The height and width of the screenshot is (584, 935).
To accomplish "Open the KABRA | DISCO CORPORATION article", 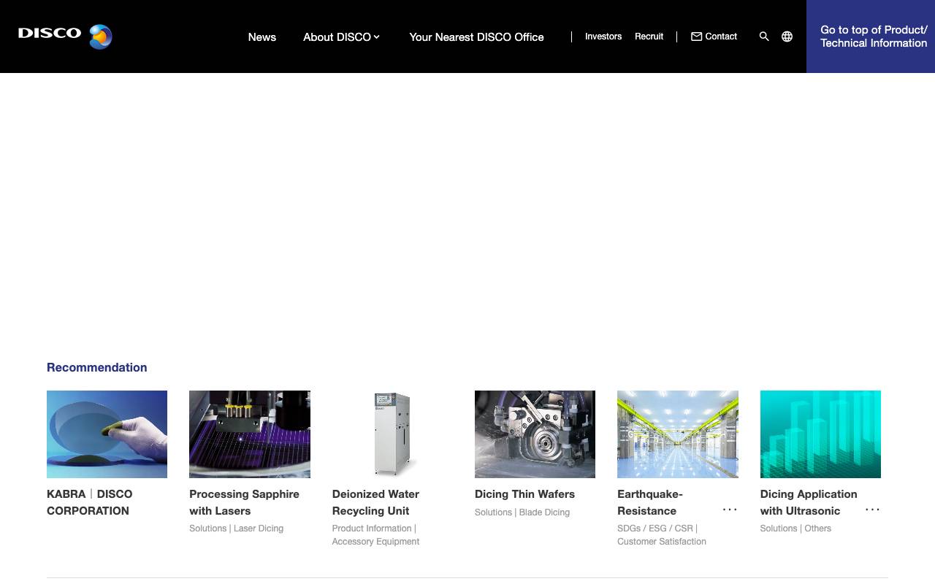I will tap(89, 502).
